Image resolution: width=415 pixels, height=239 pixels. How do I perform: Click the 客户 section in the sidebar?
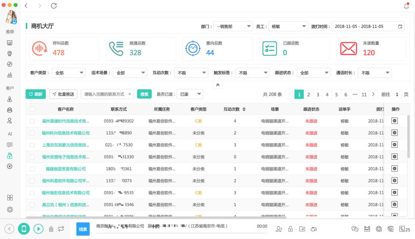[x=10, y=88]
